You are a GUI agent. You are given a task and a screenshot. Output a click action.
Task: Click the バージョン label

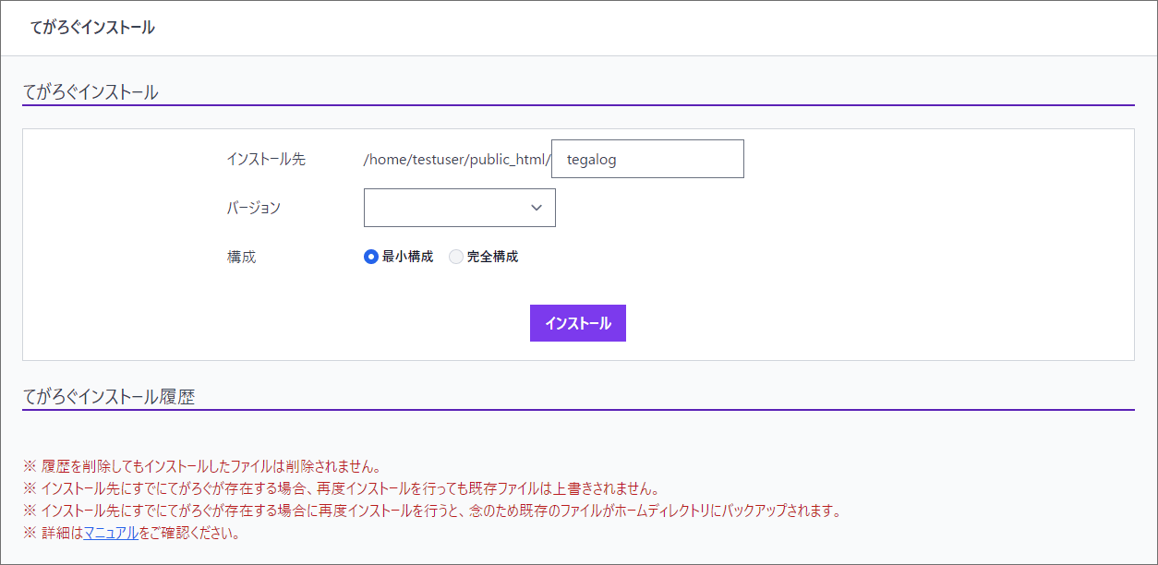(x=254, y=208)
